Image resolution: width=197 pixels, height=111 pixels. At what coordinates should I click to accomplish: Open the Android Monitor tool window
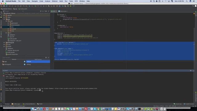coord(29,104)
